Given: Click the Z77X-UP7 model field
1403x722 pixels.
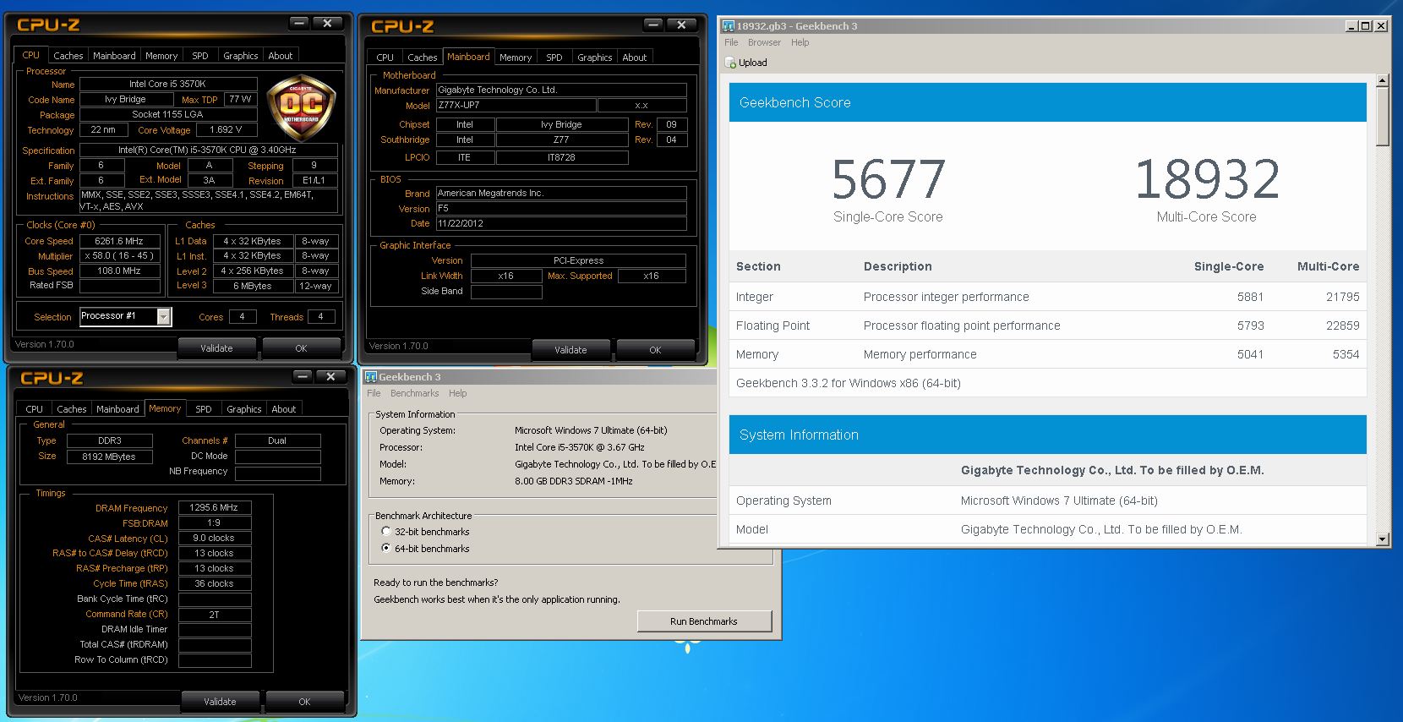Looking at the screenshot, I should (516, 106).
